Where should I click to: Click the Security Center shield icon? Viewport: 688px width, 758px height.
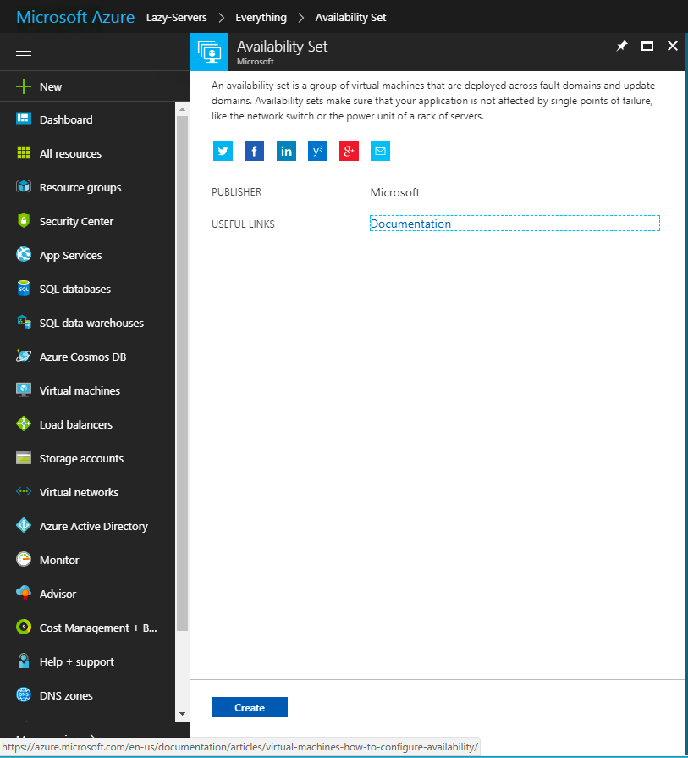click(24, 221)
